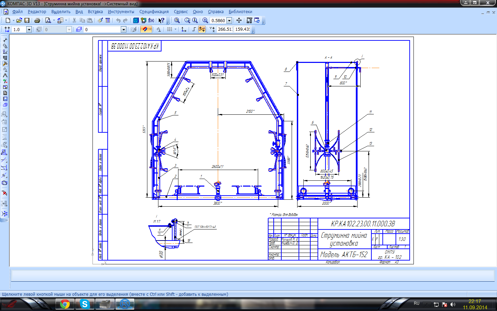This screenshot has height=311, width=497.
Task: Toggle the grid display
Action: point(169,29)
